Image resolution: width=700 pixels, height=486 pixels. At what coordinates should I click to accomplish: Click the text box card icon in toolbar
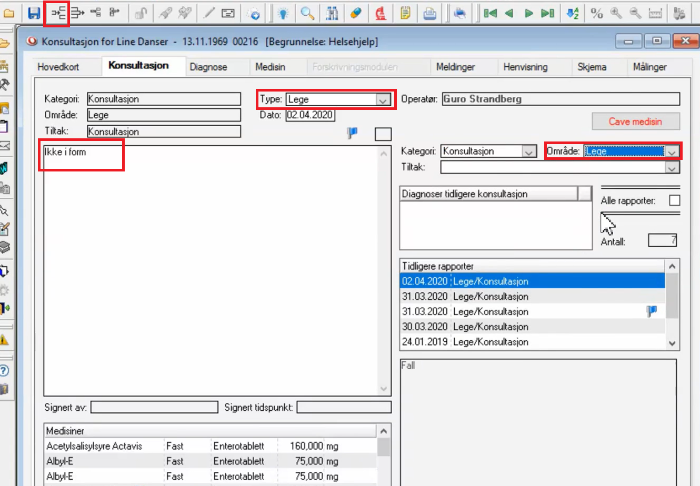point(228,13)
